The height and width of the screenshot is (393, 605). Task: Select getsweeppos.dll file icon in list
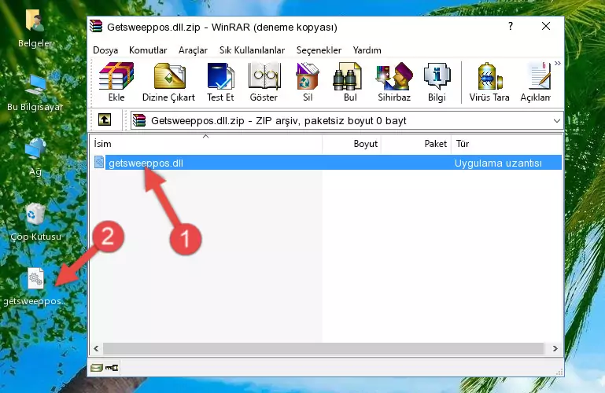(99, 162)
